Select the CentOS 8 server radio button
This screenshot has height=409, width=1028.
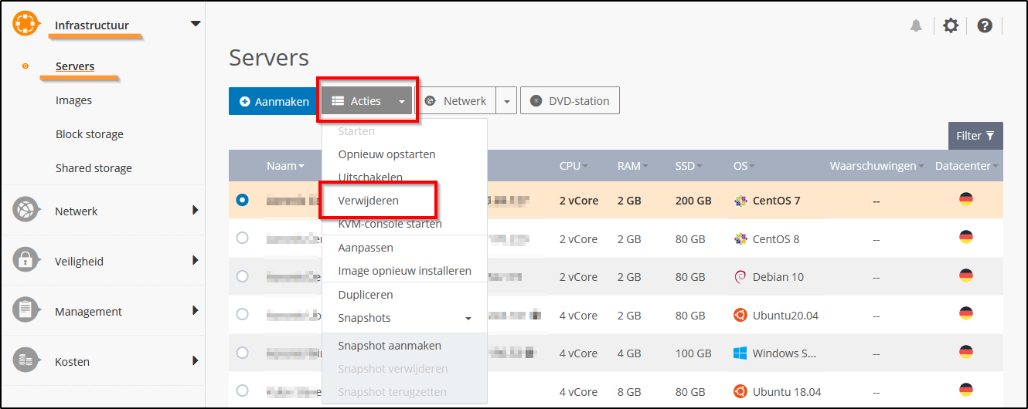point(243,238)
